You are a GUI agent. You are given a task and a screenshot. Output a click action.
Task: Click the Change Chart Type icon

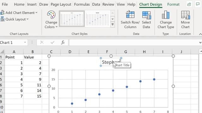tap(166, 15)
